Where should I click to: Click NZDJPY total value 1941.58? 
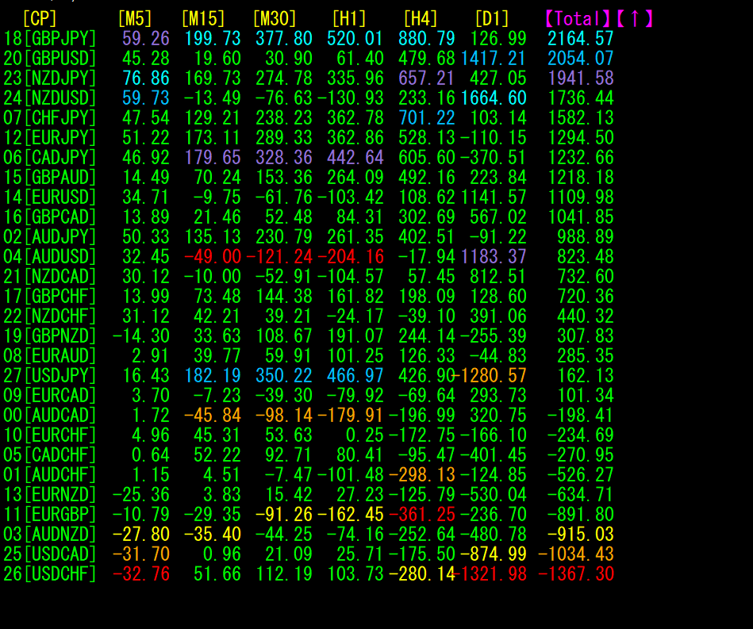[x=581, y=78]
